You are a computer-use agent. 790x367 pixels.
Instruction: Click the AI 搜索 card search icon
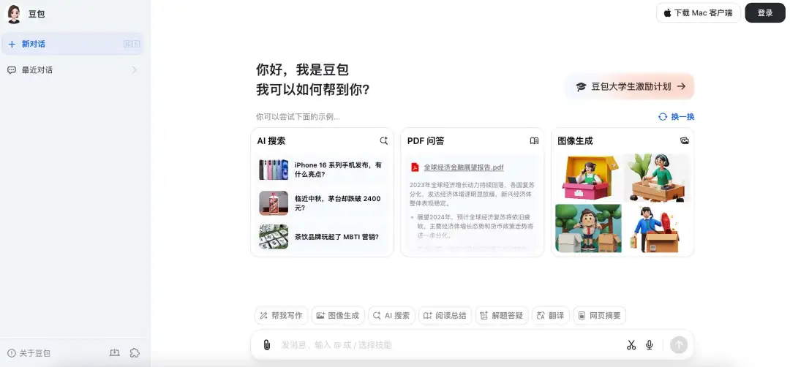384,141
